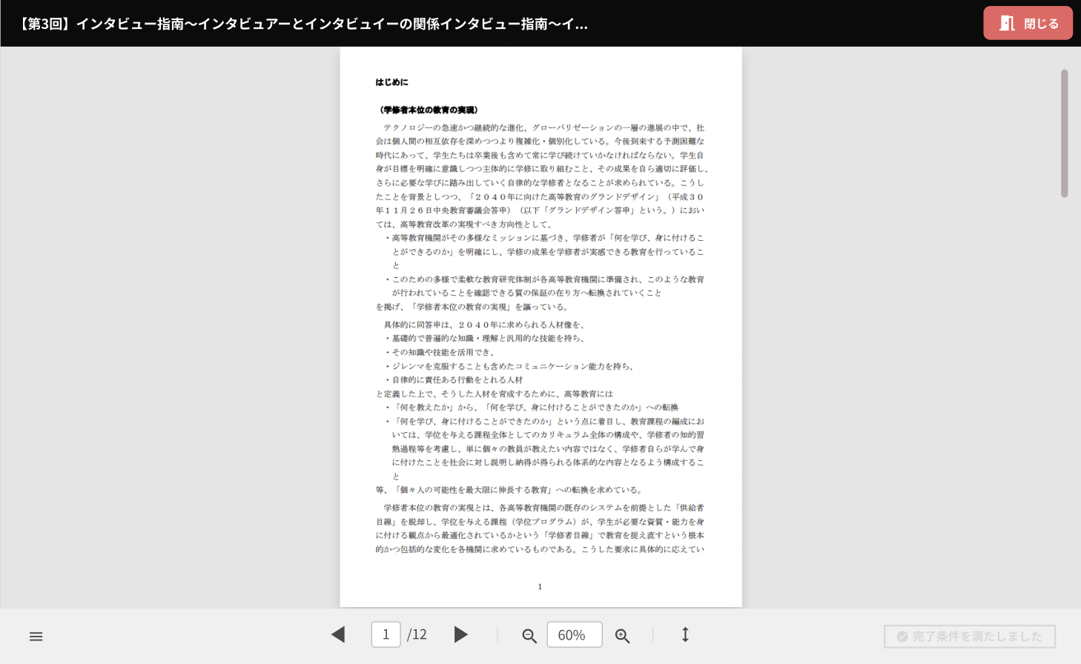Click the first paragraph starting テクノロジーの急速

coord(540,176)
